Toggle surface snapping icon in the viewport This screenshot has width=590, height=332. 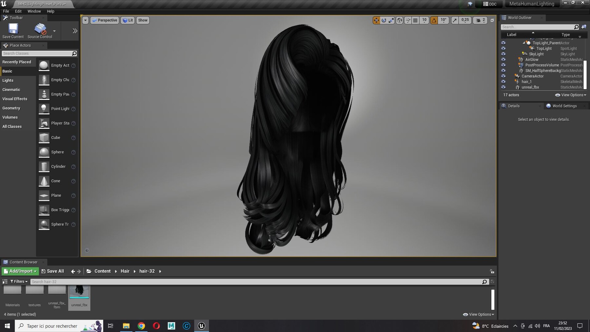click(408, 20)
